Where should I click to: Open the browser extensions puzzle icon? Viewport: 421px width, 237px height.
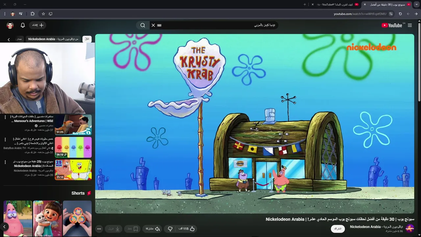click(33, 14)
